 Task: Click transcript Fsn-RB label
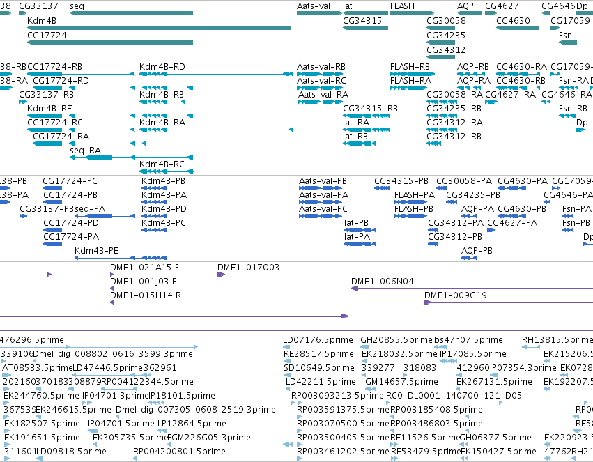click(573, 109)
